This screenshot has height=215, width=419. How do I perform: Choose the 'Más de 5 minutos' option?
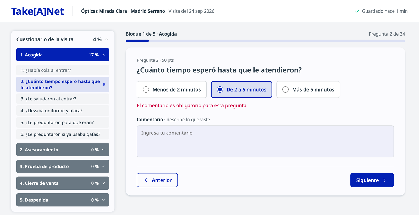tap(308, 89)
